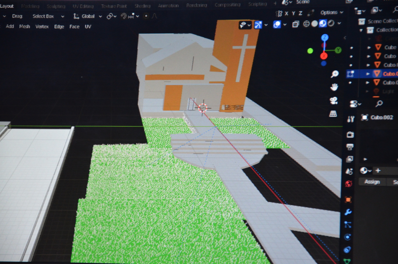Toggle X axis mirror option

[x=287, y=13]
